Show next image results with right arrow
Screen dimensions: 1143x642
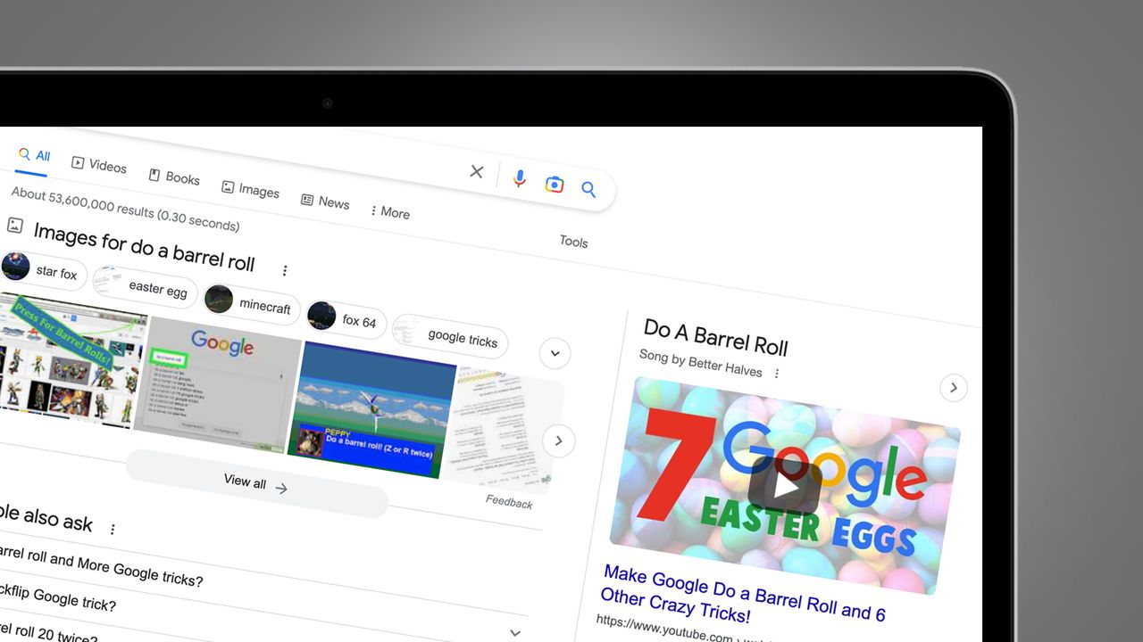[x=559, y=440]
